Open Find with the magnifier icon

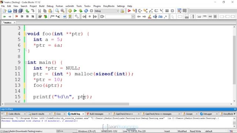pos(57,11)
